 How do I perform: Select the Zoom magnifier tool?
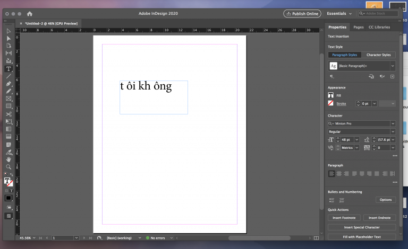(8, 167)
